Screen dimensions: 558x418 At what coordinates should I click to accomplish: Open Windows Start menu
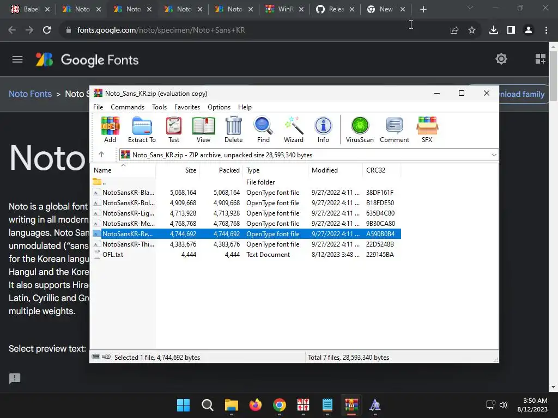click(x=183, y=405)
